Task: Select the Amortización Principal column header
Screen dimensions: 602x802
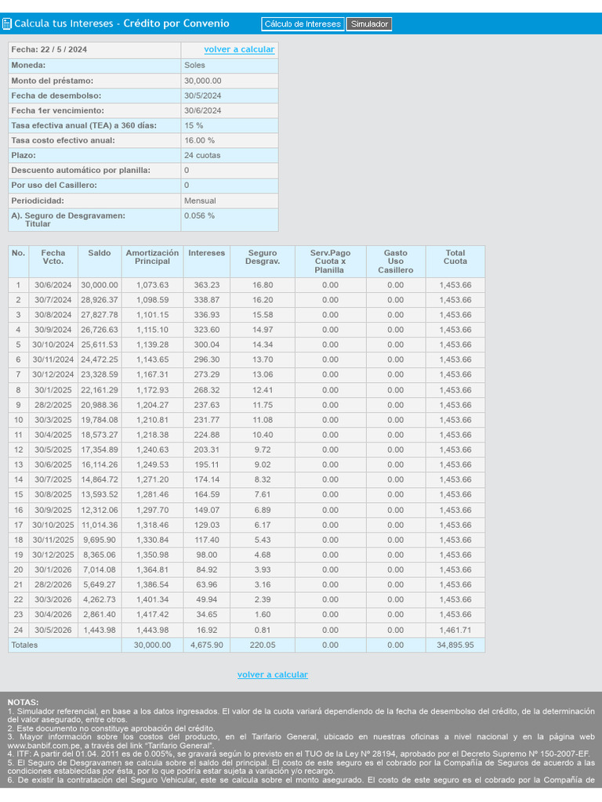Action: point(152,257)
